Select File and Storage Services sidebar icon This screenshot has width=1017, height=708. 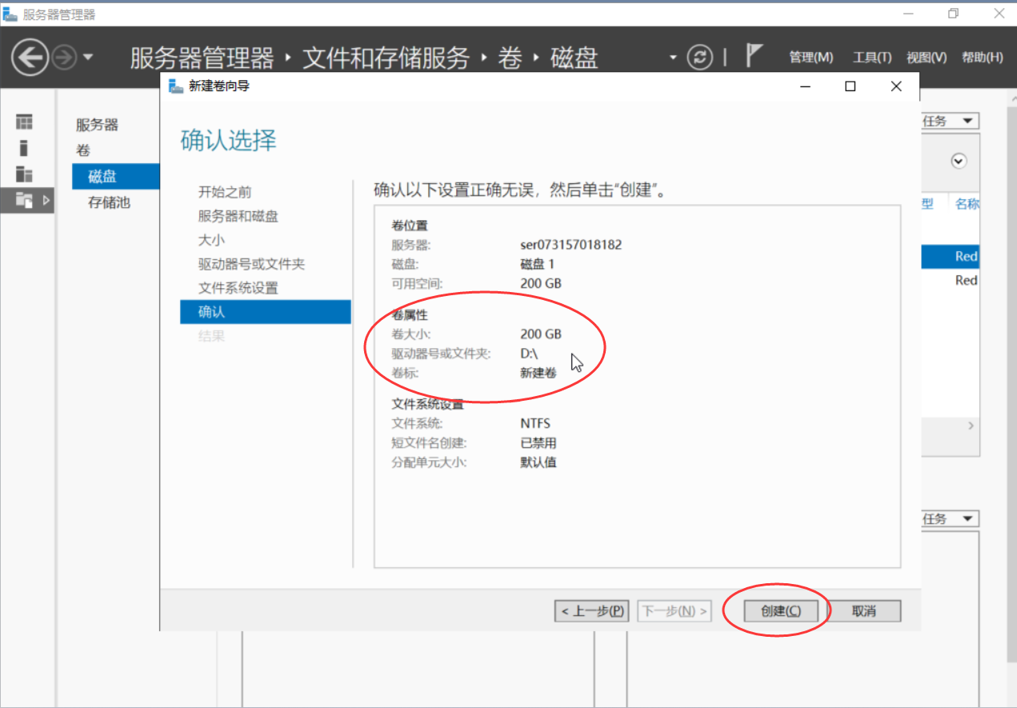pos(25,200)
